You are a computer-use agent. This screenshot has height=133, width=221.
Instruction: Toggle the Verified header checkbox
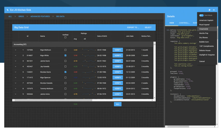point(66,38)
